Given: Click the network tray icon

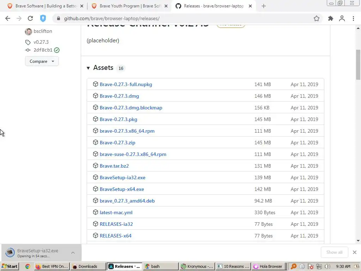Looking at the screenshot, I should (319, 266).
